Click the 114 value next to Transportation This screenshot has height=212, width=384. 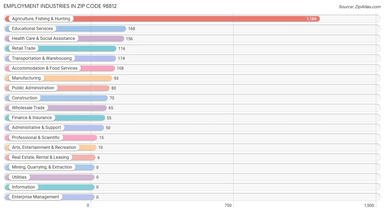pos(121,58)
